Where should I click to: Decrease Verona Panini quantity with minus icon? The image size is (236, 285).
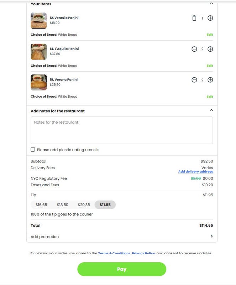[194, 80]
